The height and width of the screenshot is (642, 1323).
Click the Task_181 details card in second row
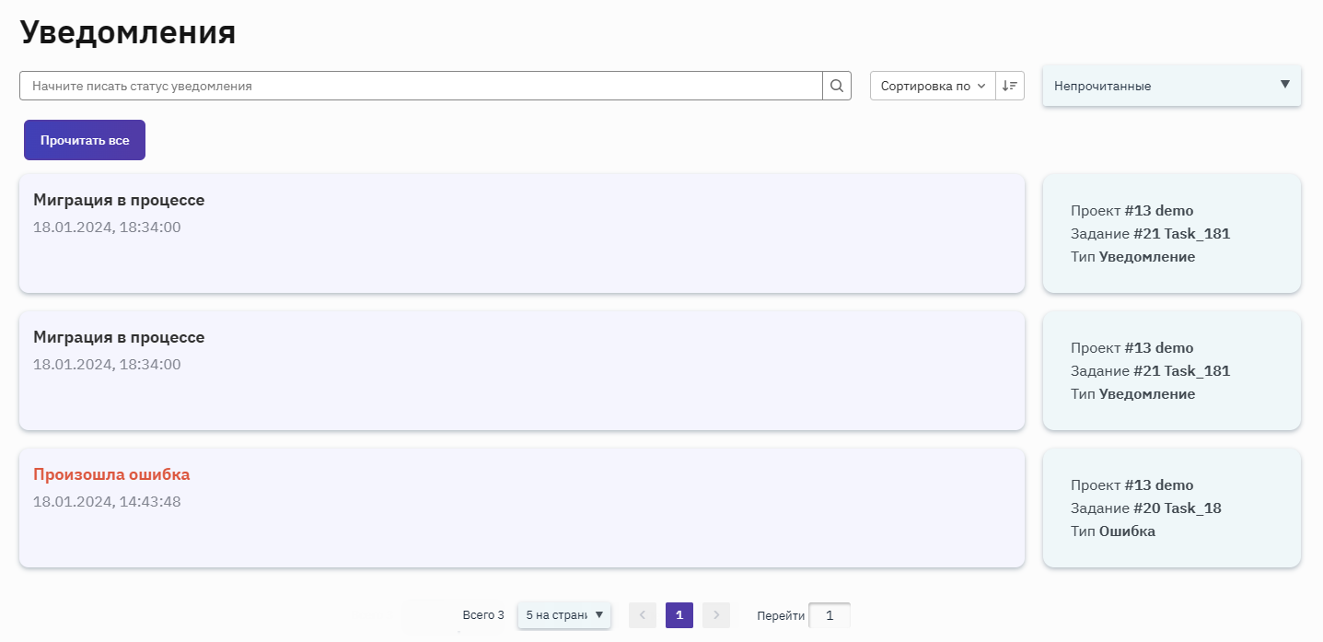[1171, 371]
